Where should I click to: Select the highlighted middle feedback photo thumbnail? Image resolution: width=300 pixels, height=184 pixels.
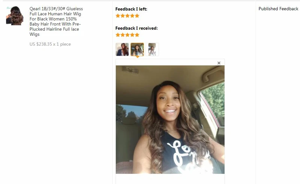point(137,49)
